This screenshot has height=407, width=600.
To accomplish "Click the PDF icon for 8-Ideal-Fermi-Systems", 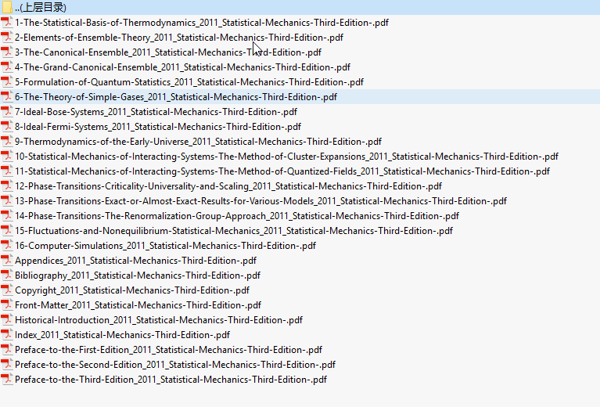I will (x=6, y=127).
